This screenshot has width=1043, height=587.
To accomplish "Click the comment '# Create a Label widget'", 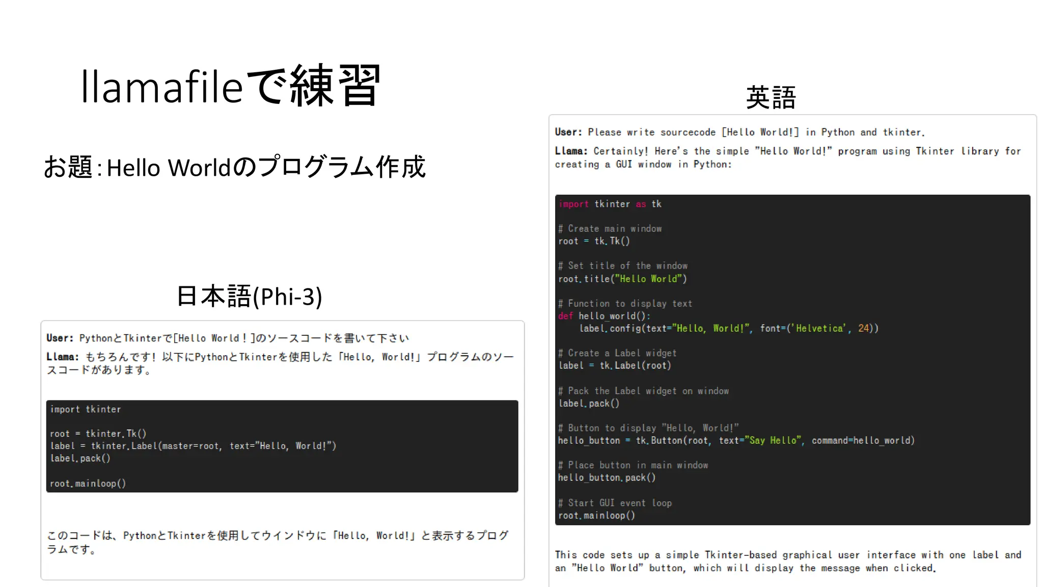I will tap(617, 353).
